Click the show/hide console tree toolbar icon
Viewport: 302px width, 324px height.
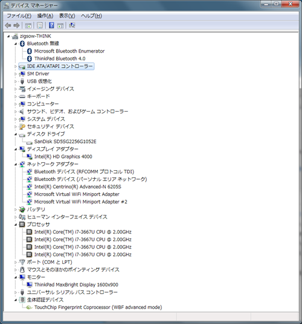(x=28, y=25)
